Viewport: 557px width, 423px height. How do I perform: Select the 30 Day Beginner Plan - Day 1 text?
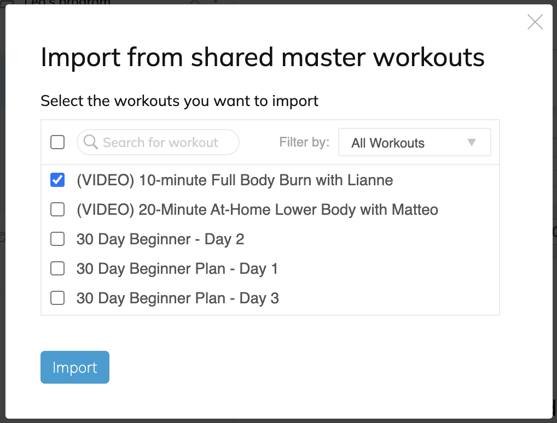(x=177, y=268)
